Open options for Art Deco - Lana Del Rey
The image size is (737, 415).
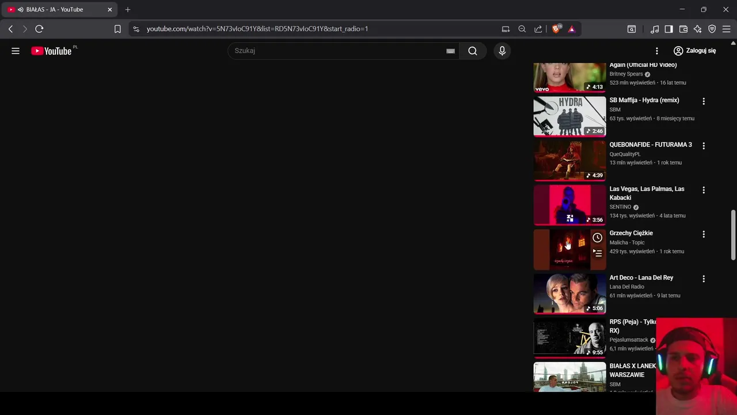704,279
